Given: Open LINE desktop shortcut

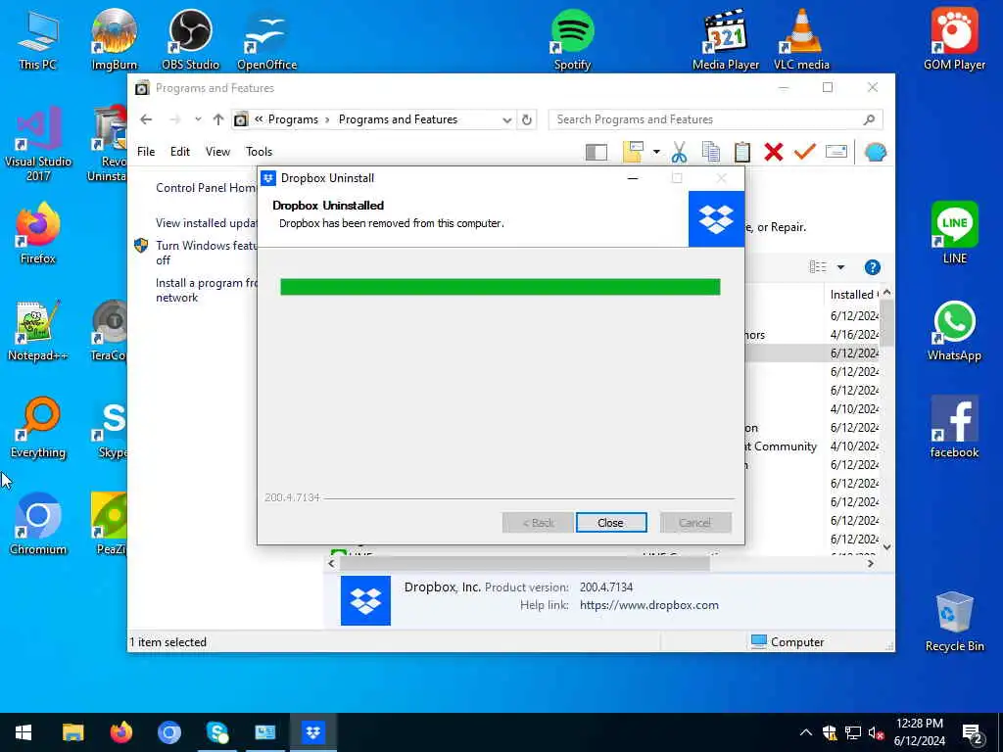Looking at the screenshot, I should pyautogui.click(x=954, y=233).
